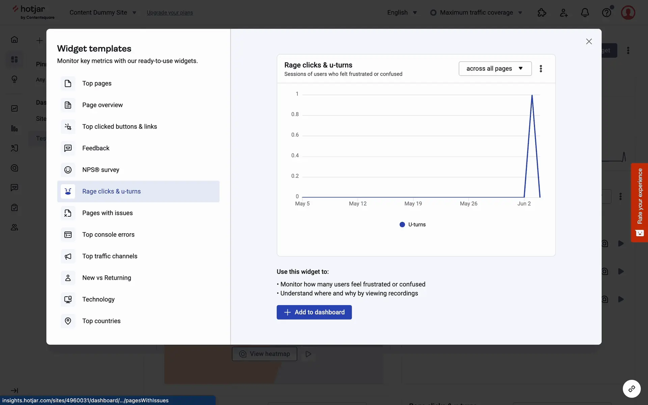Choose the Top traffic channels template

click(x=110, y=256)
